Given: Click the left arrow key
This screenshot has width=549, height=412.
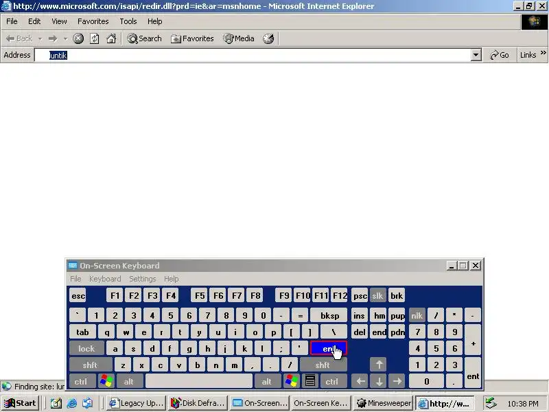Looking at the screenshot, I should [360, 381].
